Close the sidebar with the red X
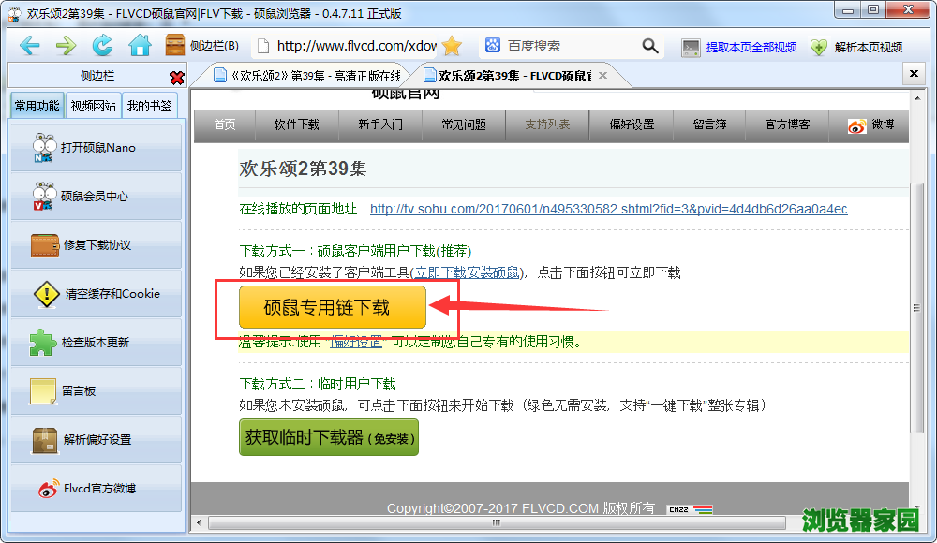This screenshot has height=543, width=937. click(x=176, y=79)
